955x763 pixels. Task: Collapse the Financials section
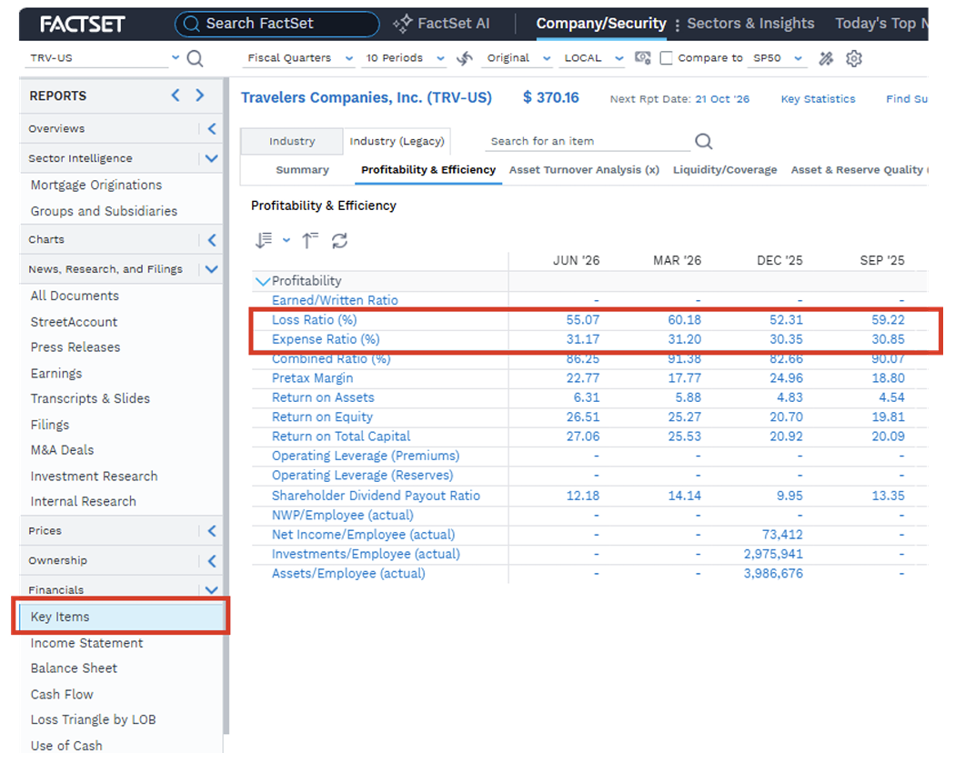click(x=211, y=590)
